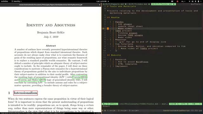The height and width of the screenshot is (114, 203).
Task: Click the IdentityAboutness.pdf title bar path
Action: pos(51,5)
